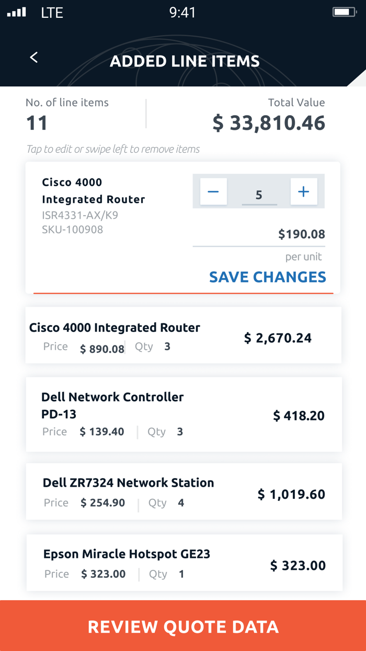
Task: Tap the back arrow in the header
Action: tap(34, 58)
